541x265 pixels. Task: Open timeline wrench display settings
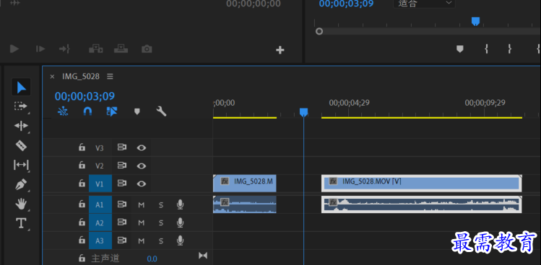point(161,111)
